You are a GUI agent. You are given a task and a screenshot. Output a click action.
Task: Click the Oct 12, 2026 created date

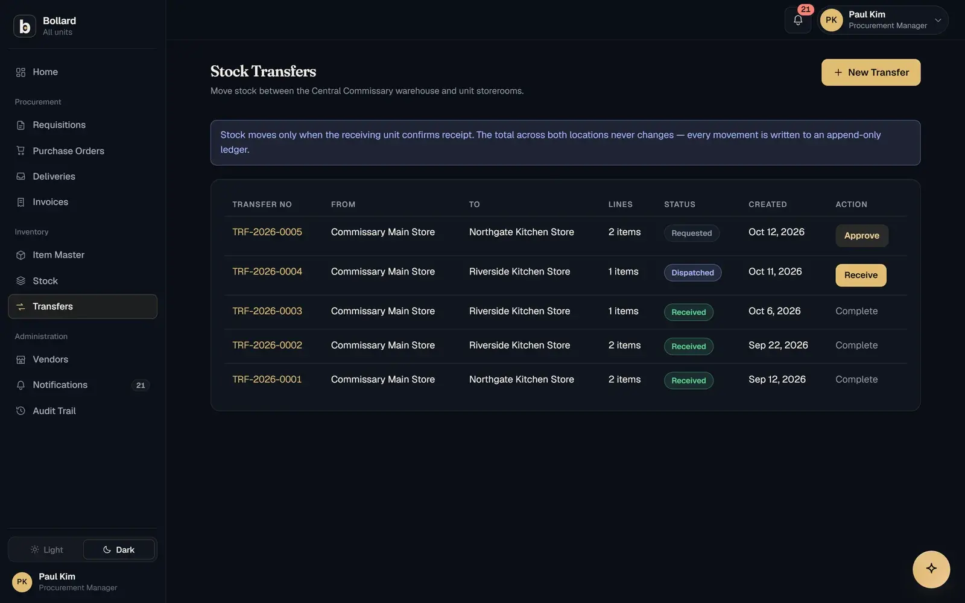[x=776, y=232]
